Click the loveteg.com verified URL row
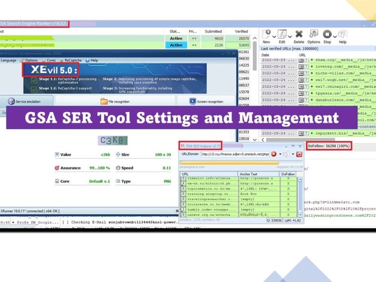Screen dimensions: 376x282 tap(318, 66)
